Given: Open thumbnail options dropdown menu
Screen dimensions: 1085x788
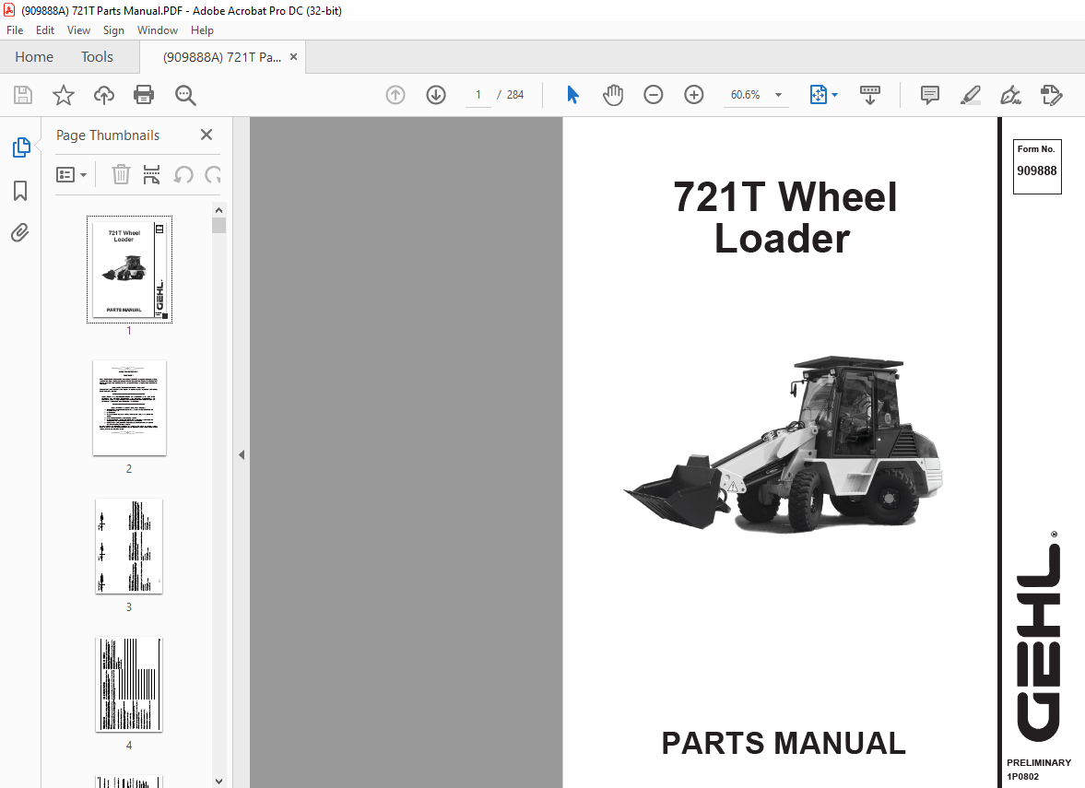Looking at the screenshot, I should [x=71, y=174].
